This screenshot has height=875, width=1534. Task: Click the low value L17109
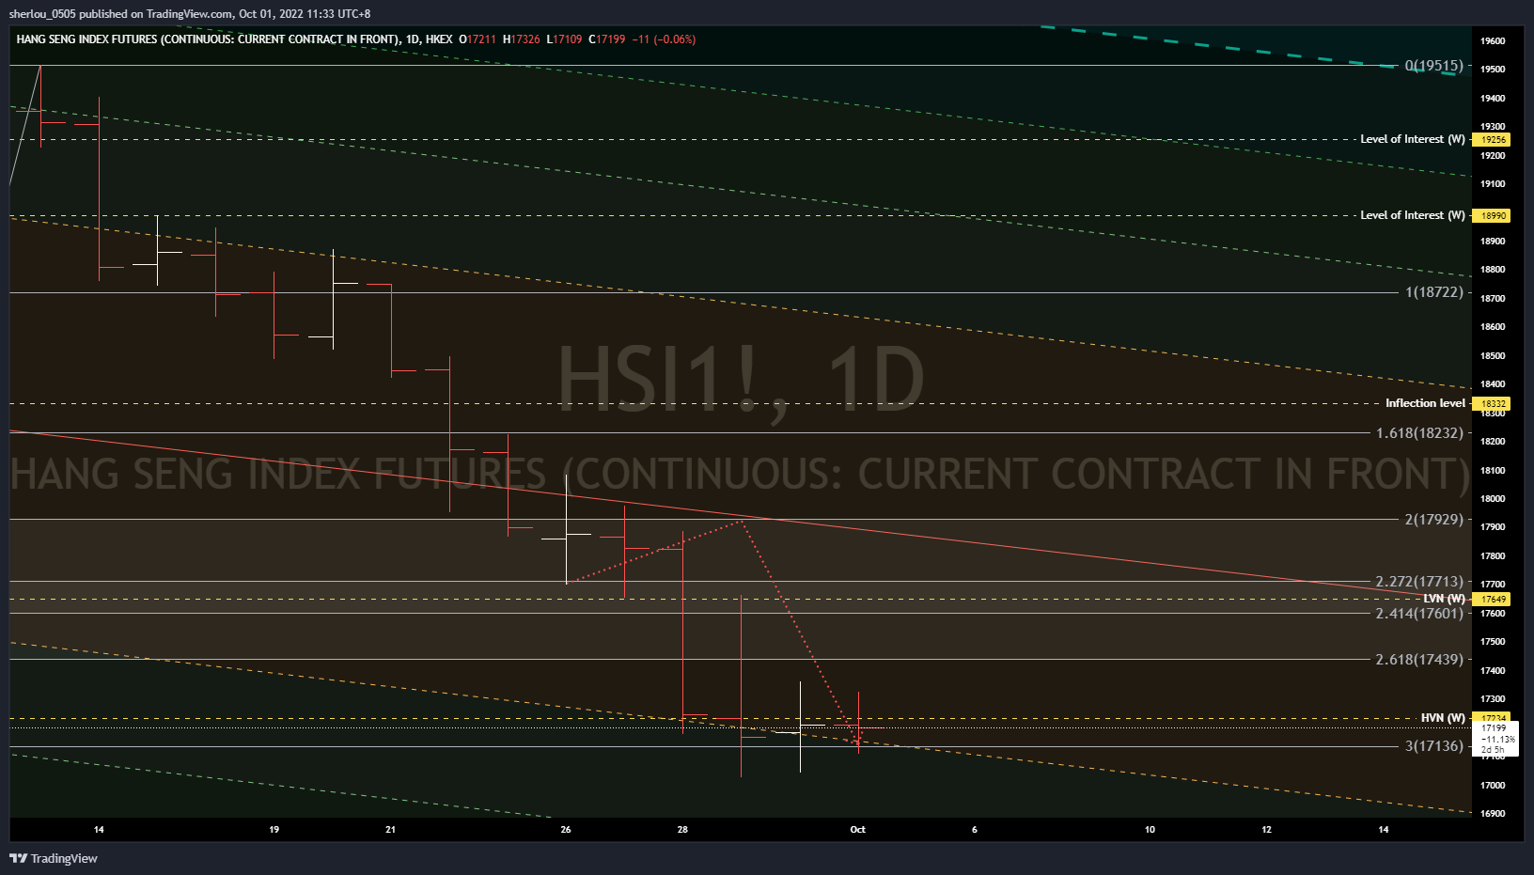click(564, 39)
